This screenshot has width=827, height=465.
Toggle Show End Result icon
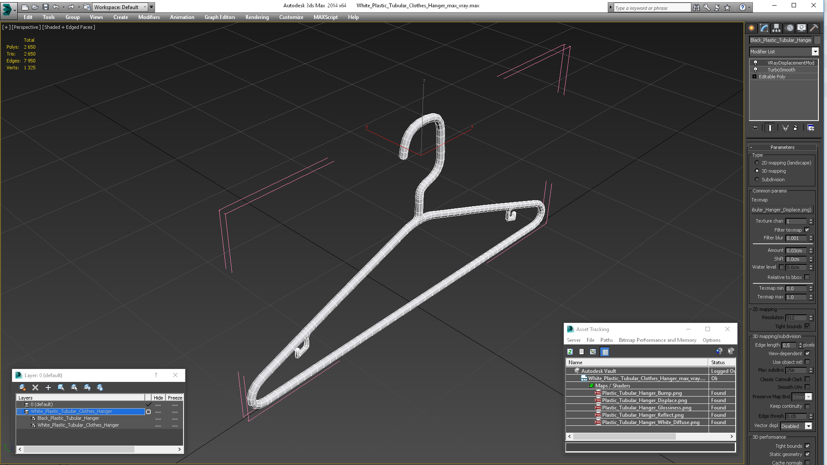click(x=770, y=128)
